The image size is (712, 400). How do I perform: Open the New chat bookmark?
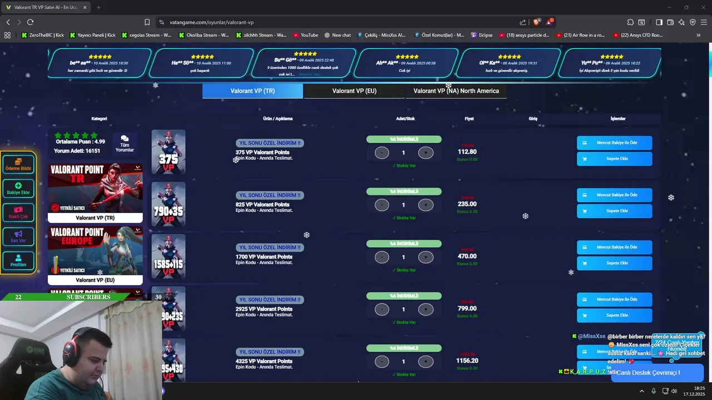(338, 35)
